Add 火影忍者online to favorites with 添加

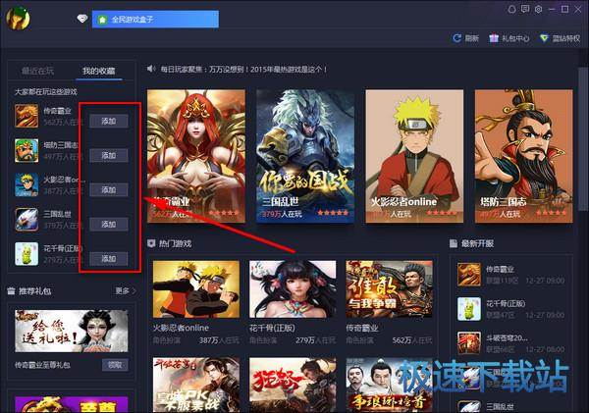[x=109, y=190]
